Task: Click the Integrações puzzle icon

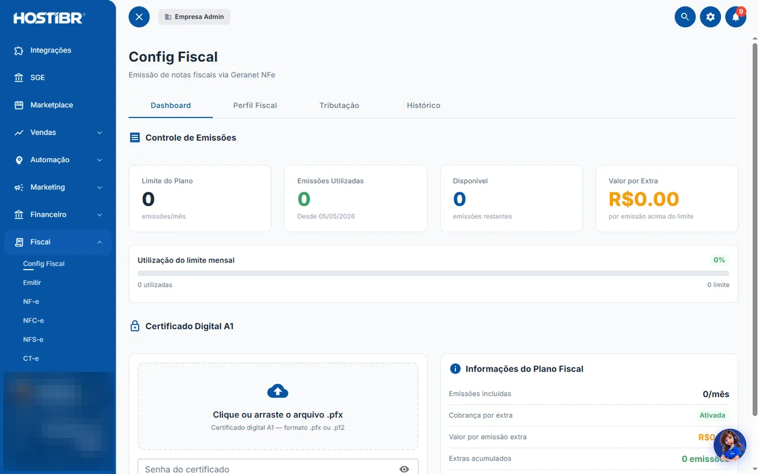Action: pyautogui.click(x=19, y=50)
